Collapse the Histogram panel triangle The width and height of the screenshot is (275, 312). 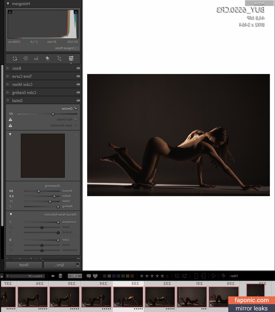pyautogui.click(x=8, y=4)
